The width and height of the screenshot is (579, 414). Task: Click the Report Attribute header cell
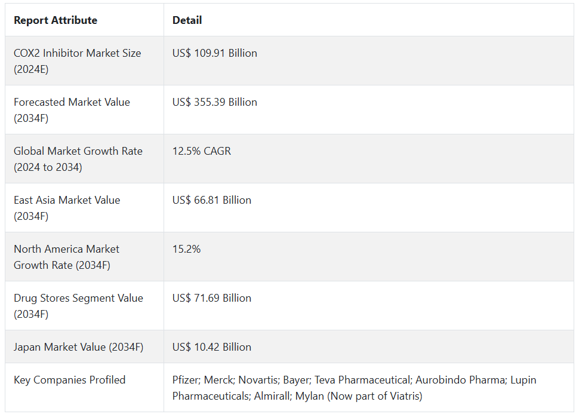pos(56,20)
